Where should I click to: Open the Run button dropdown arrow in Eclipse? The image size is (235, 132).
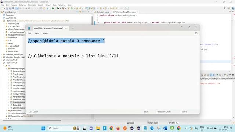(55, 8)
